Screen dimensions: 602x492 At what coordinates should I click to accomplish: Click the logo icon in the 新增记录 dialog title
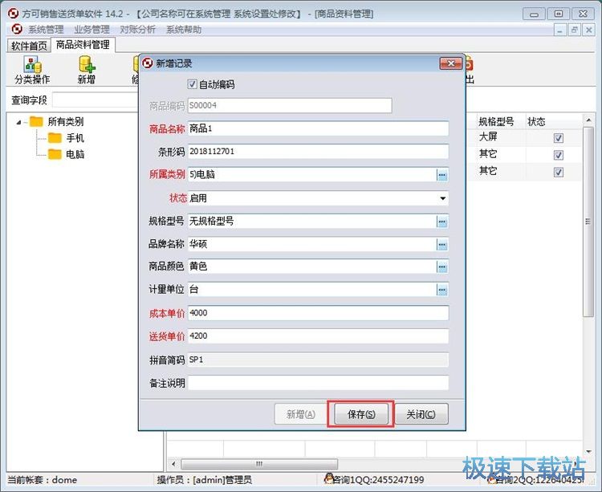pos(148,63)
